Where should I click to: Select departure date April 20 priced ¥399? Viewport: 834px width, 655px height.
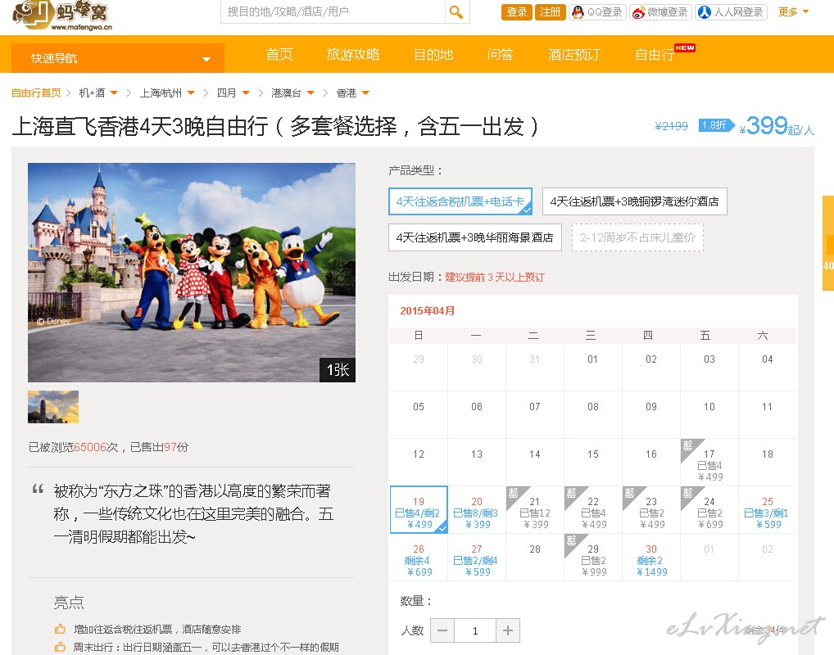click(477, 509)
